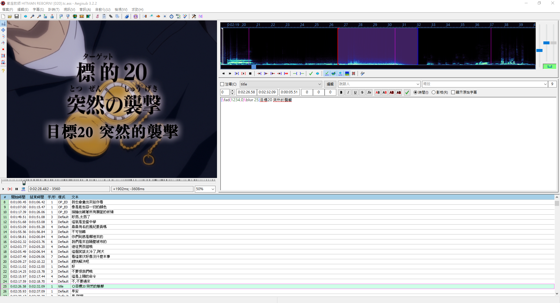Play audio until end of file icon
The image size is (560, 303).
(x=286, y=73)
